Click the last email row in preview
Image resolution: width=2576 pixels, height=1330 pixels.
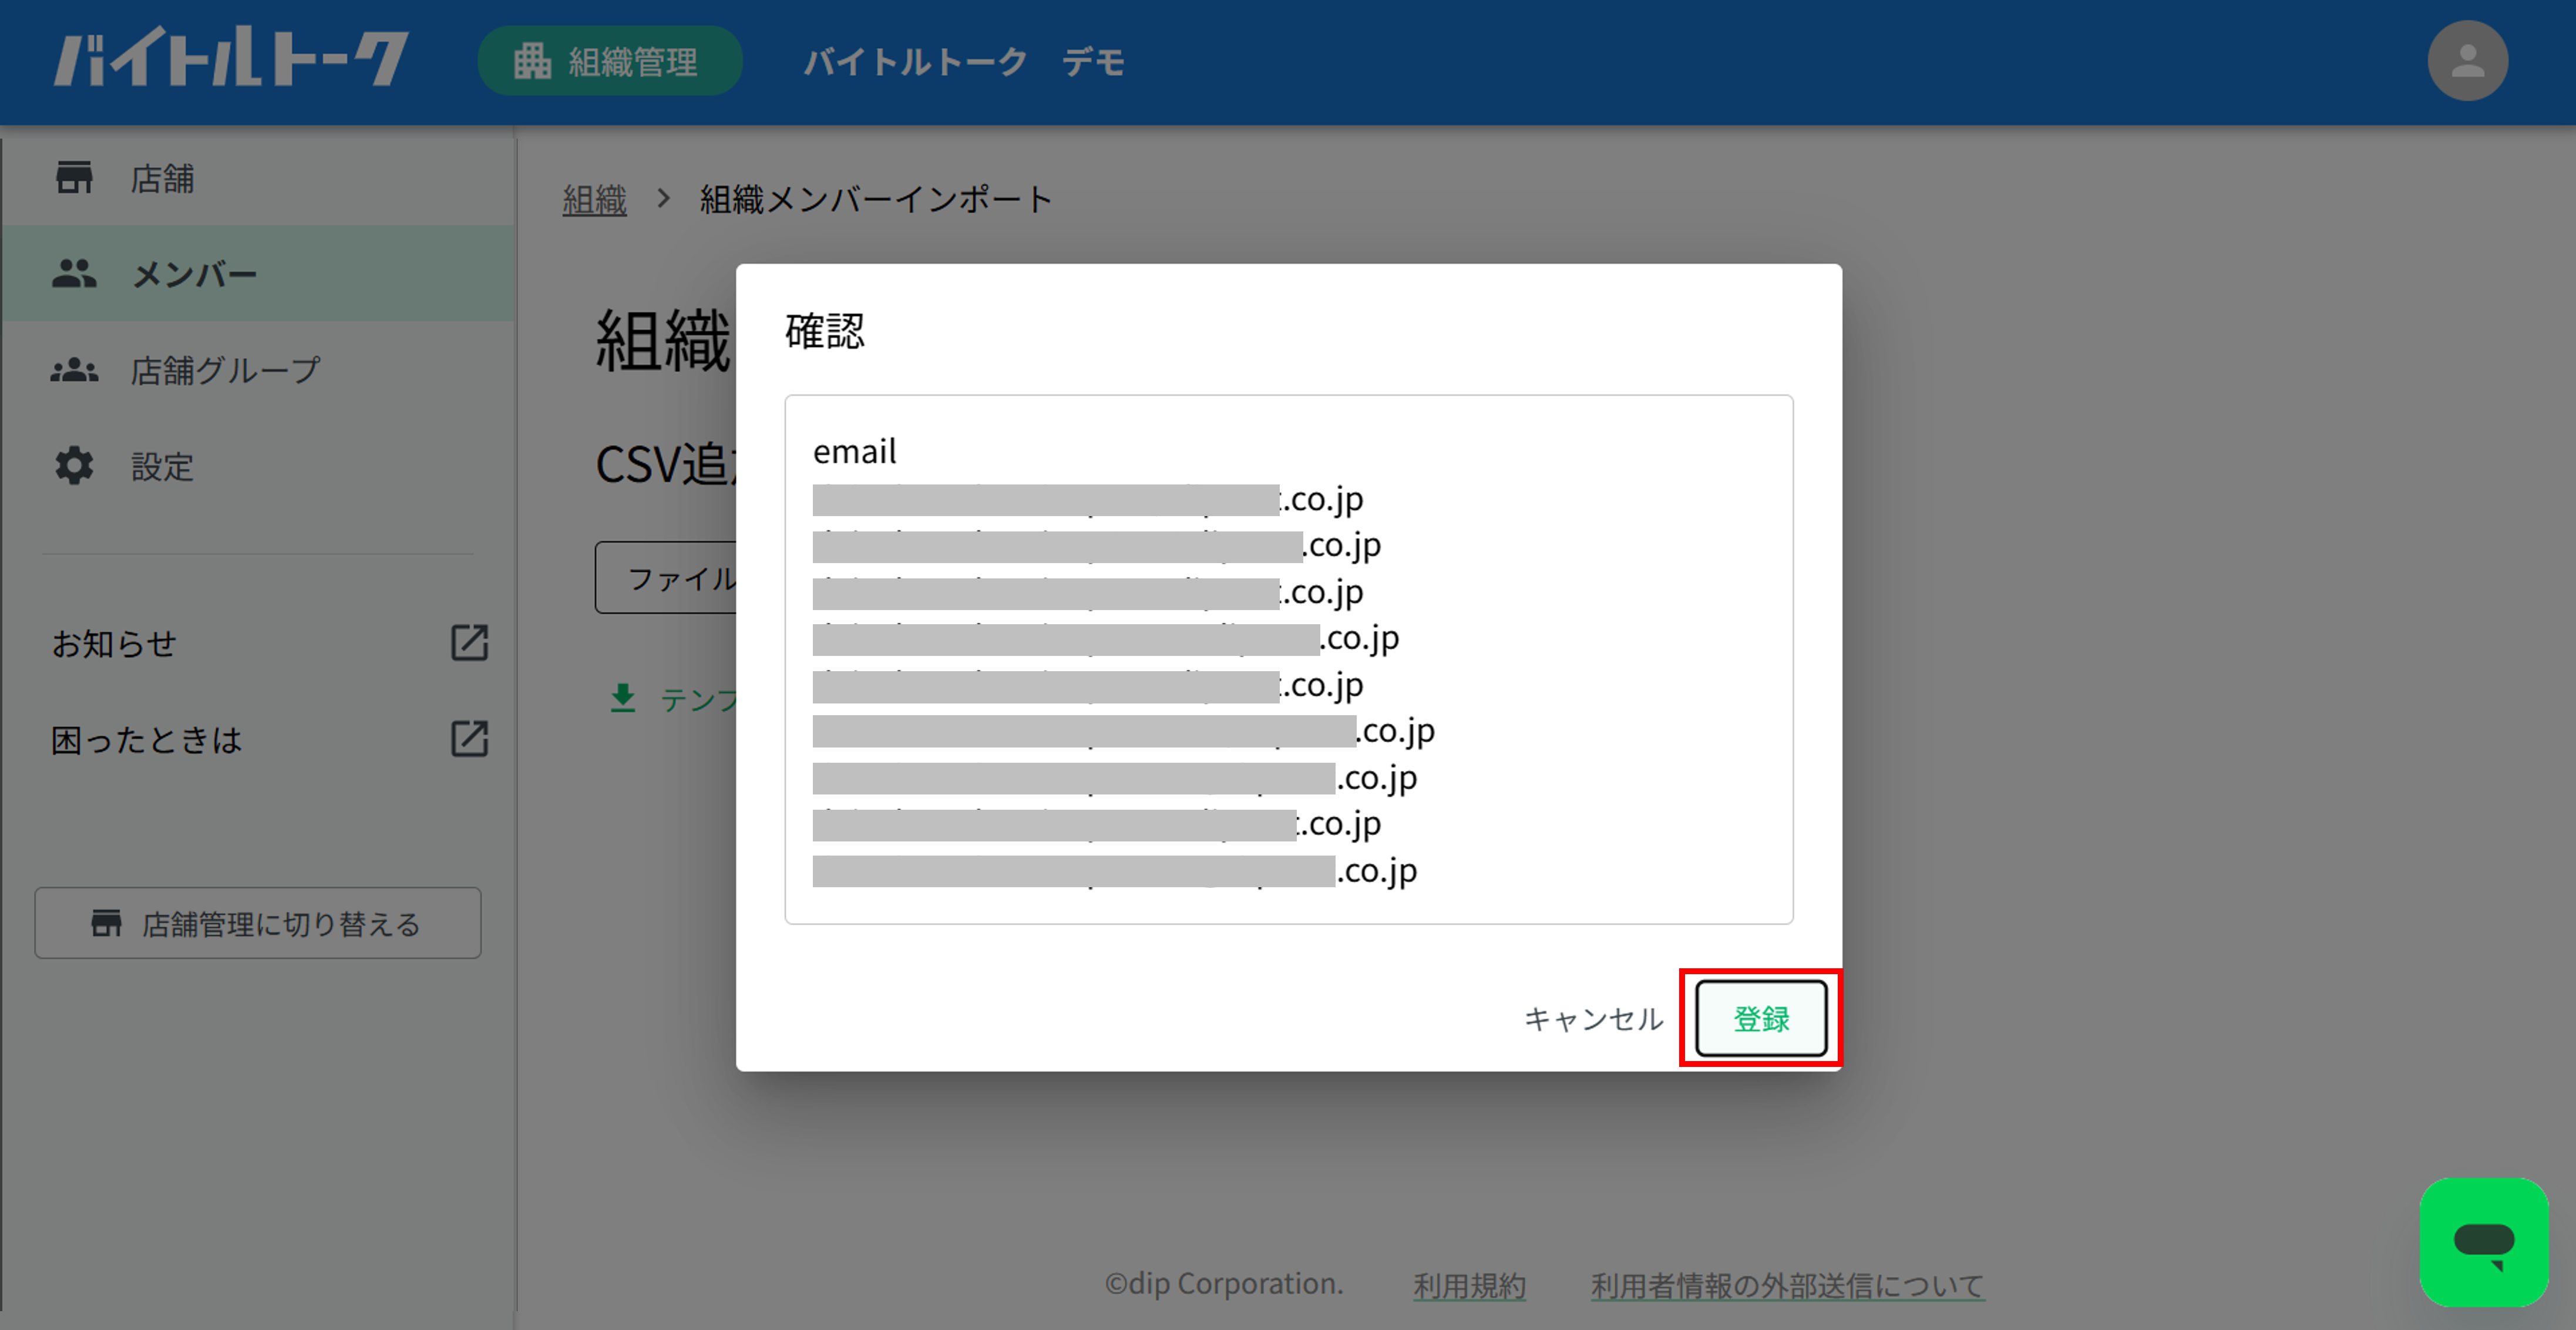pos(1115,870)
